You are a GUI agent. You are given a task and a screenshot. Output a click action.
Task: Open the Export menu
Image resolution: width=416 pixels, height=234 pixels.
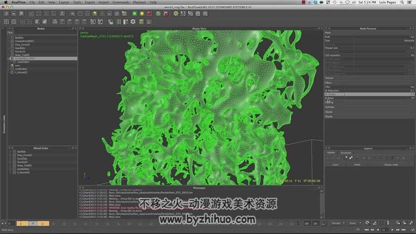(x=90, y=2)
